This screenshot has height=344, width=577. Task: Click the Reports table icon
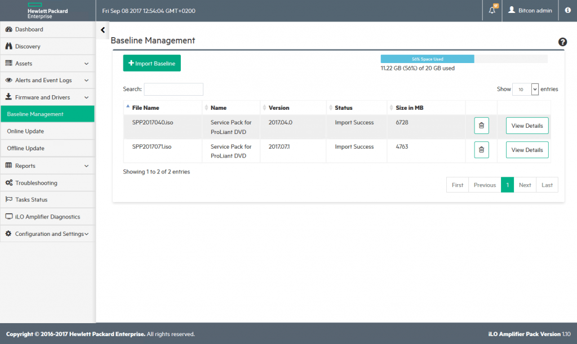pos(9,166)
